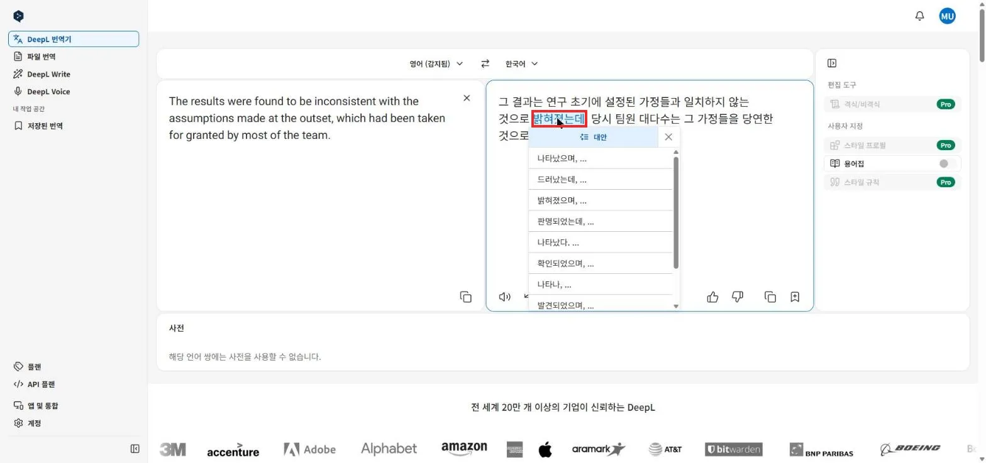The image size is (986, 463).
Task: Listen to the Korean translation
Action: [x=504, y=297]
